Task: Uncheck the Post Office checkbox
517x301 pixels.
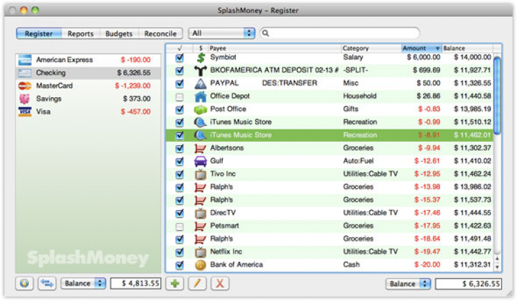Action: coord(179,110)
